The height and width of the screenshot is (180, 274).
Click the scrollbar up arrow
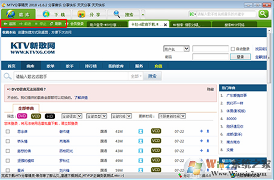click(269, 31)
